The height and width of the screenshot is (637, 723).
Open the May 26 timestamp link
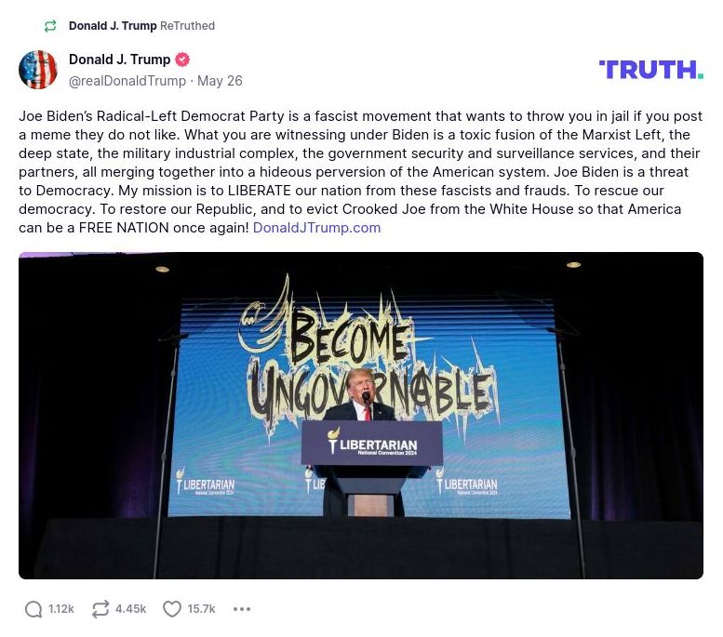(x=220, y=81)
